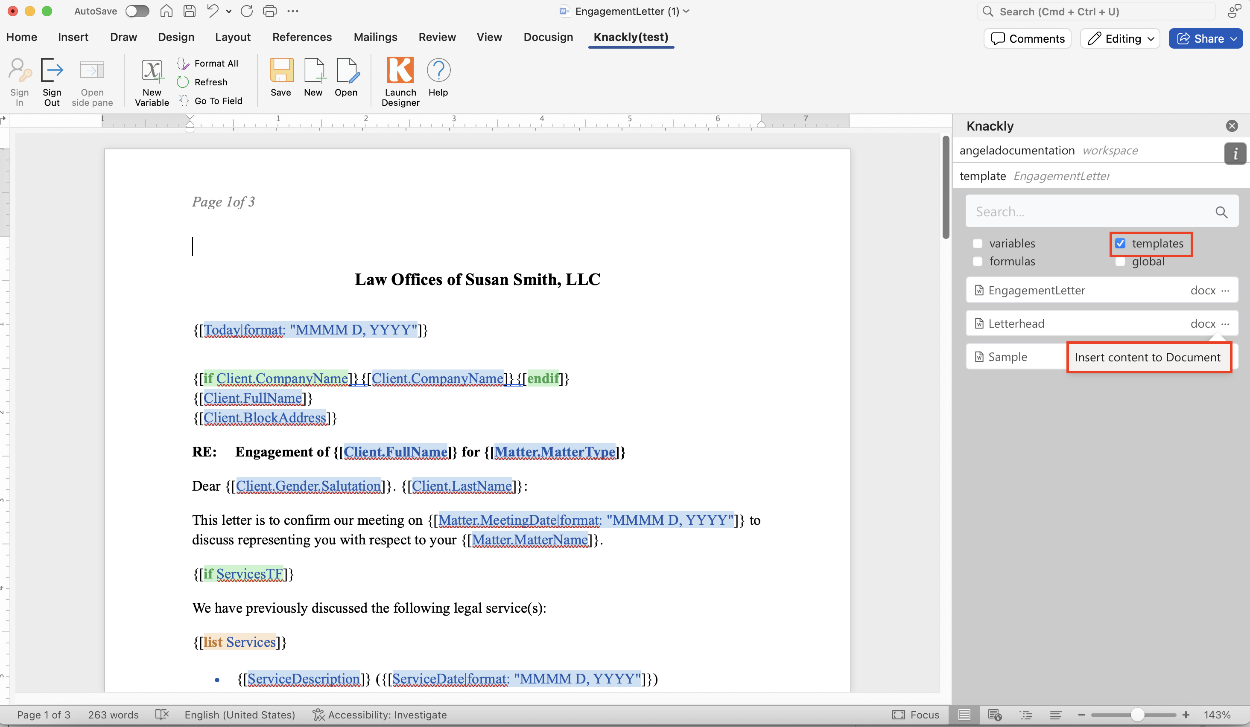Uncheck the templates checkbox
The image size is (1250, 727).
tap(1120, 243)
